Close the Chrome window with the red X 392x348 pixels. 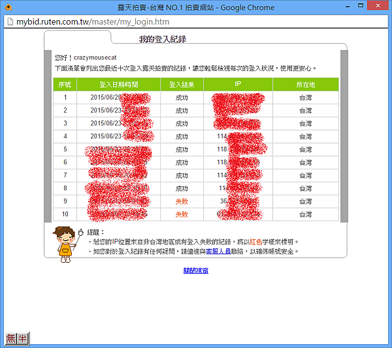[378, 5]
